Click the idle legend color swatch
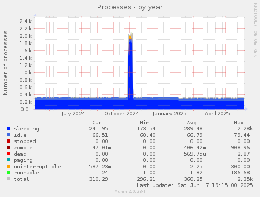 click(9, 135)
